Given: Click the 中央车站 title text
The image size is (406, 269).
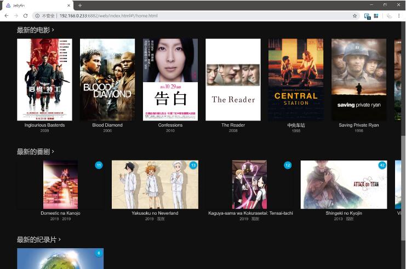Looking at the screenshot, I should point(296,125).
